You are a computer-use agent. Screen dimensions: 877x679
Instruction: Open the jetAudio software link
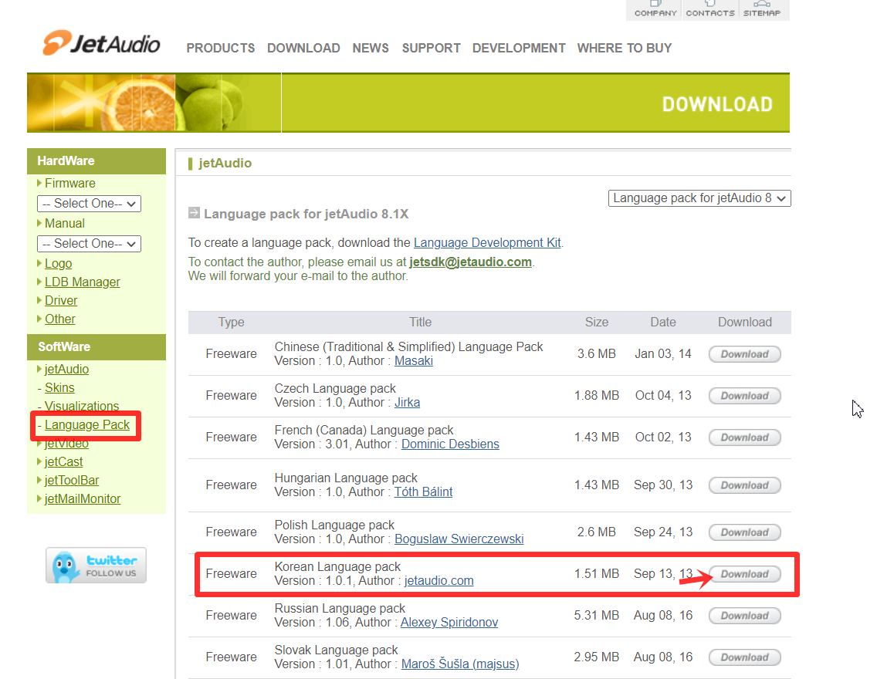click(x=66, y=369)
